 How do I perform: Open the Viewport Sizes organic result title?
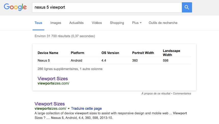(50, 104)
